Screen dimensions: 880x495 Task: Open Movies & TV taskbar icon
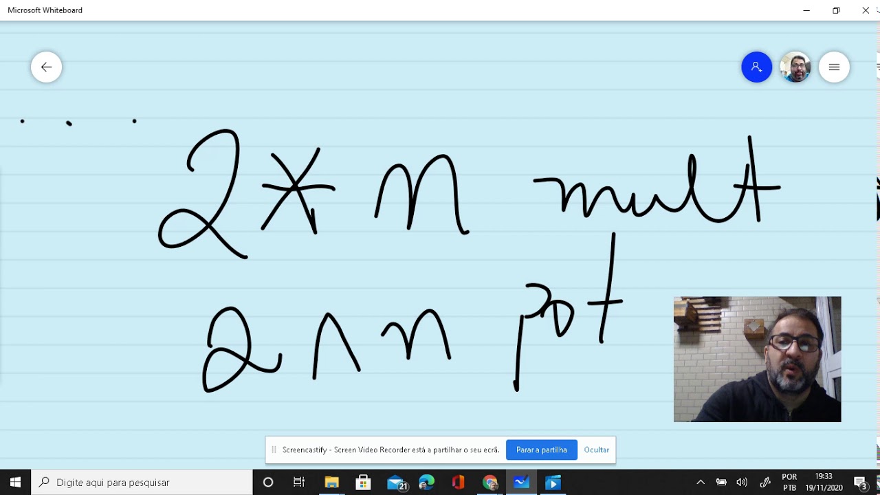pyautogui.click(x=553, y=482)
